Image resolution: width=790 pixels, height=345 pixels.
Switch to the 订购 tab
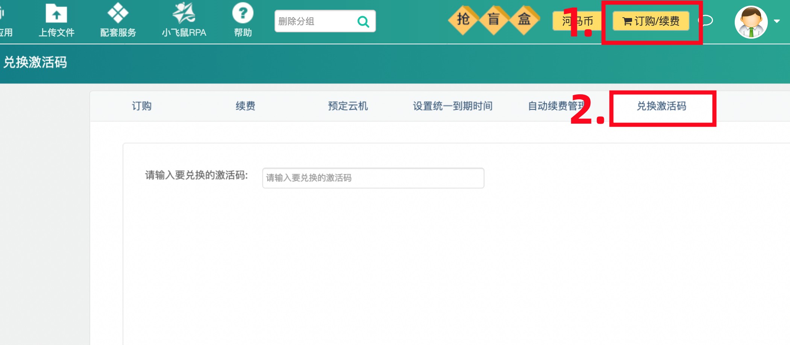[x=141, y=106]
